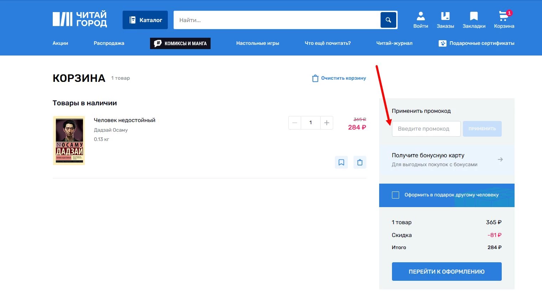Switch to КОМИКСЫ И МАНГА section

tap(180, 43)
